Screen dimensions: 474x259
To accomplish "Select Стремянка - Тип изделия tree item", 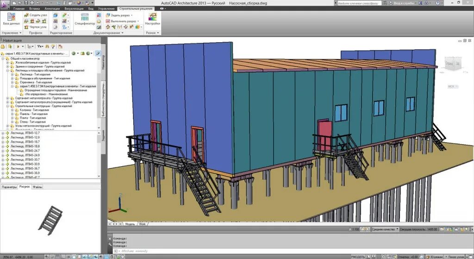I will pos(36,82).
